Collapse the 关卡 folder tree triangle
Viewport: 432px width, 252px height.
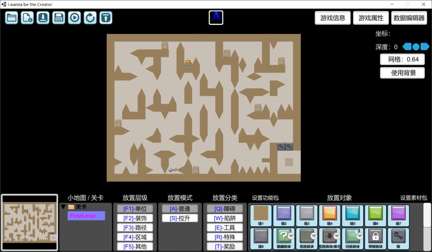pos(63,207)
